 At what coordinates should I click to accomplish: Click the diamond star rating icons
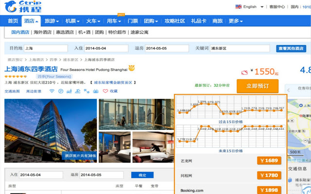16,77
